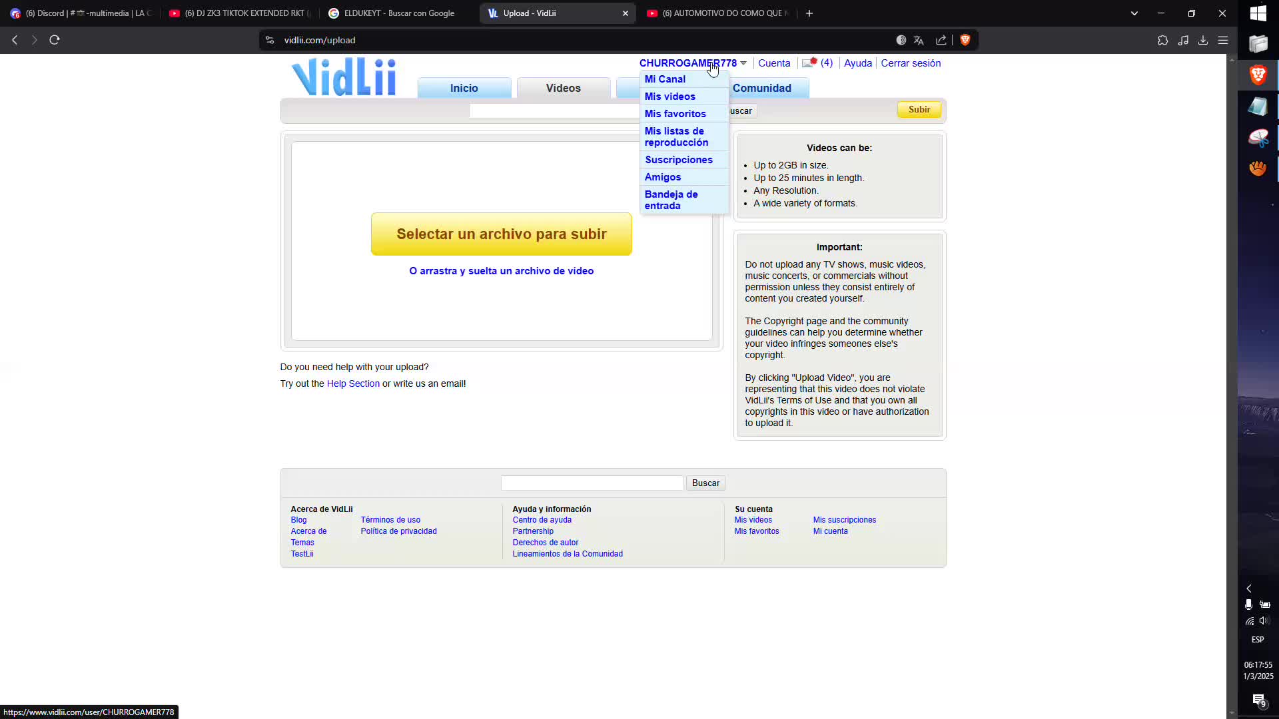The image size is (1279, 719).
Task: Open the volume speaker tray icon
Action: [1264, 620]
